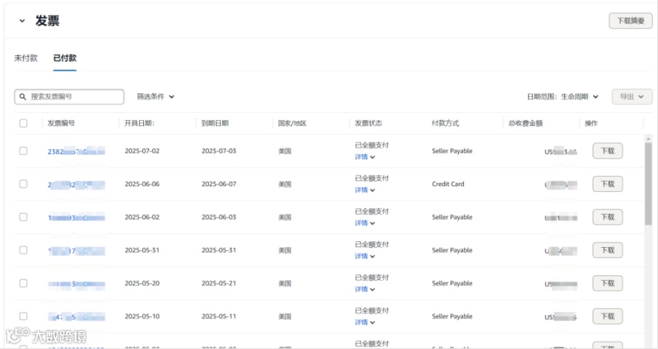This screenshot has width=658, height=349.
Task: Expand 详情 for the 2025-06-02 invoice
Action: [x=365, y=223]
